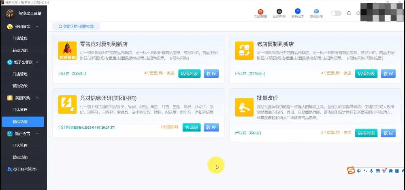Click the 批量改价 title

click(268, 98)
